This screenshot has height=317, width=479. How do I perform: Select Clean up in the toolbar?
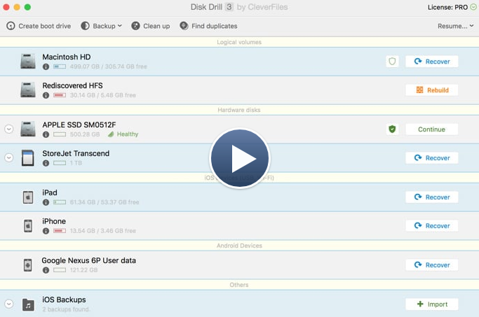pos(150,26)
